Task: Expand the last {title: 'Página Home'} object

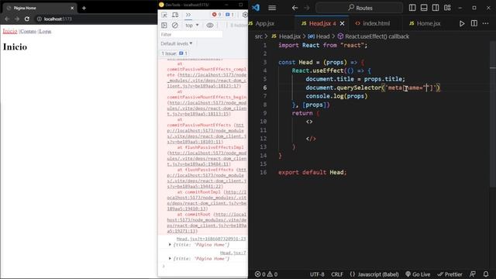Action: point(170,259)
